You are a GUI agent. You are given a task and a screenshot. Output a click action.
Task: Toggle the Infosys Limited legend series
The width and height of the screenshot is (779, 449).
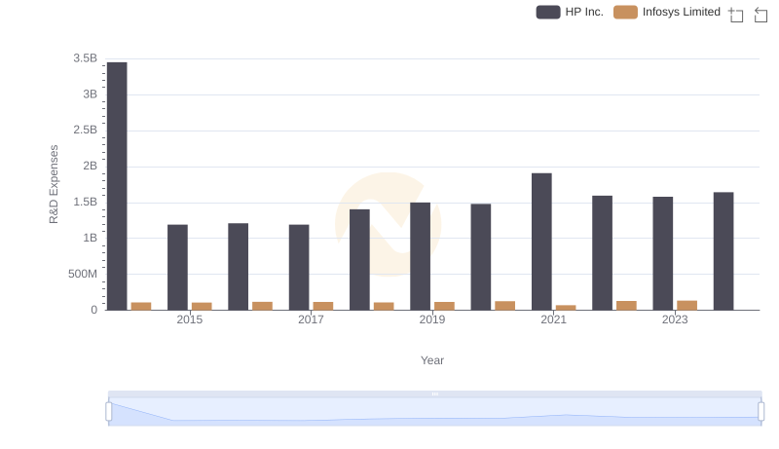tap(667, 12)
